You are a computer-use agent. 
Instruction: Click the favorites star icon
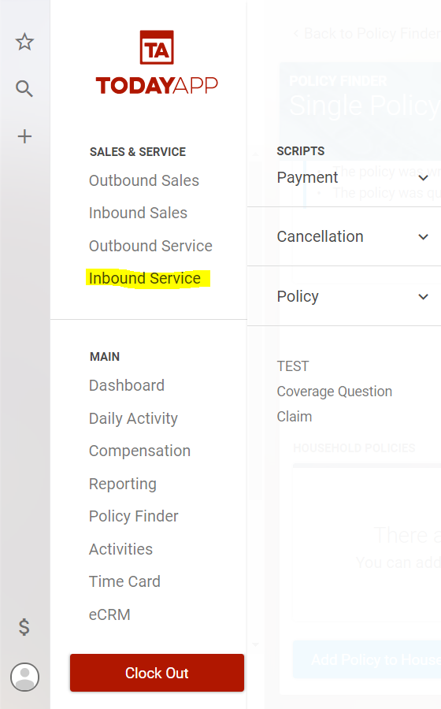(24, 42)
